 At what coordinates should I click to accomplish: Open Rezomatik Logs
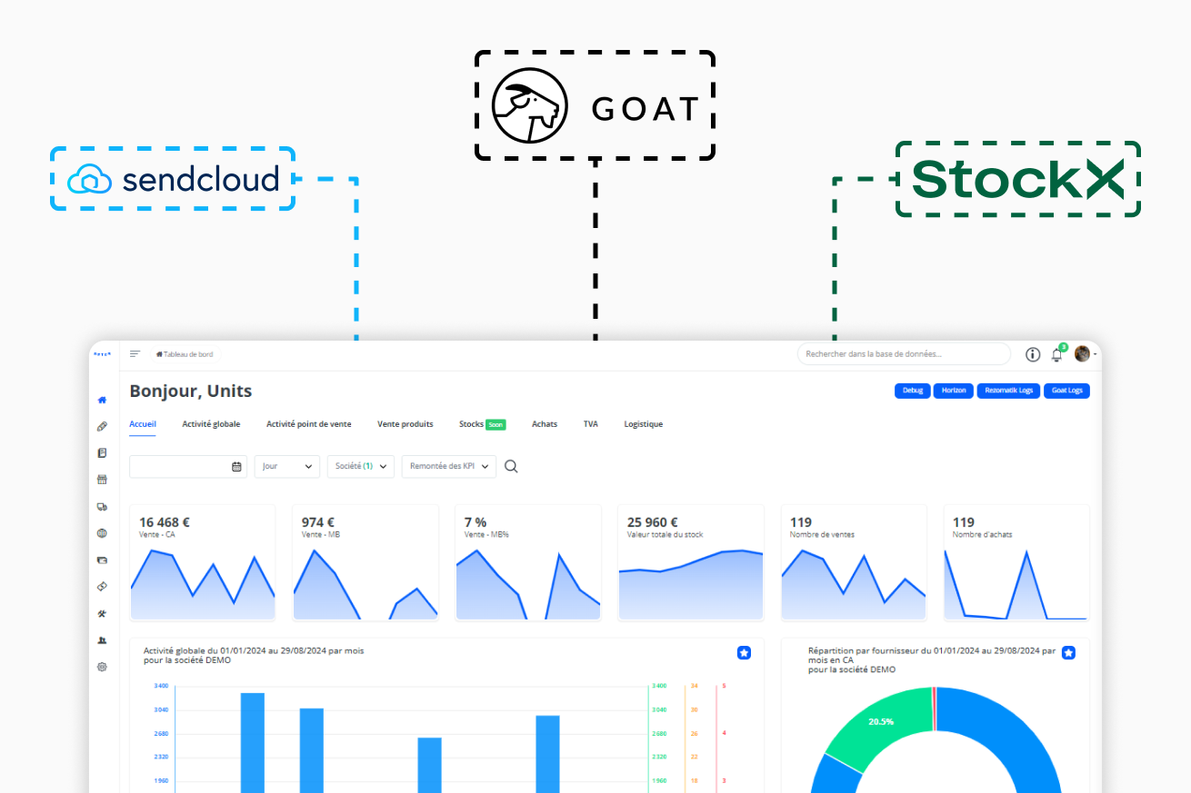point(1009,391)
